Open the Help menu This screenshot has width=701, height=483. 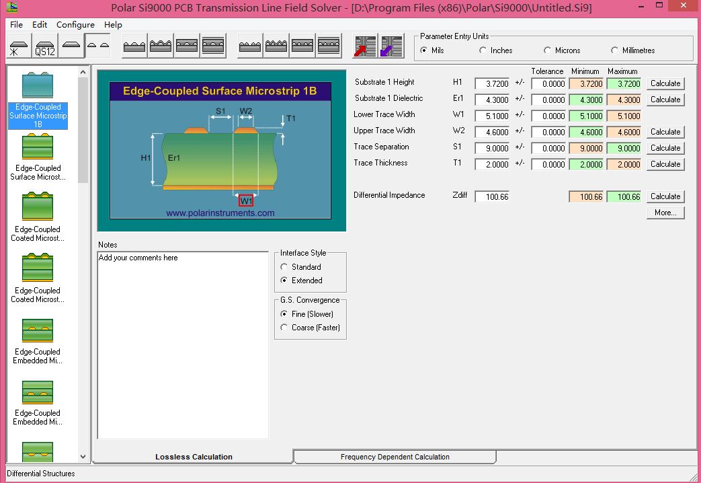(x=113, y=25)
